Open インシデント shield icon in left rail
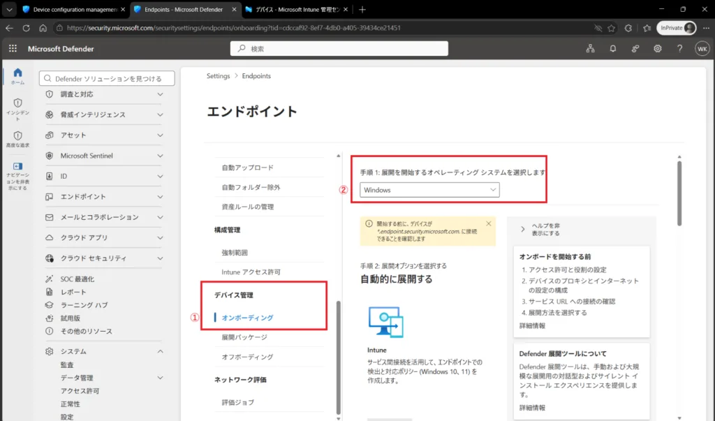715x421 pixels. tap(17, 103)
